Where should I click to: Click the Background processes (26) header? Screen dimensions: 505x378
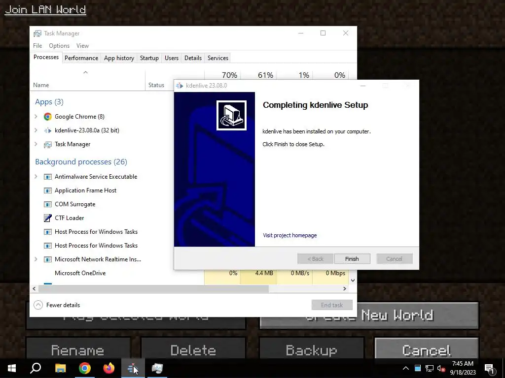pos(81,161)
